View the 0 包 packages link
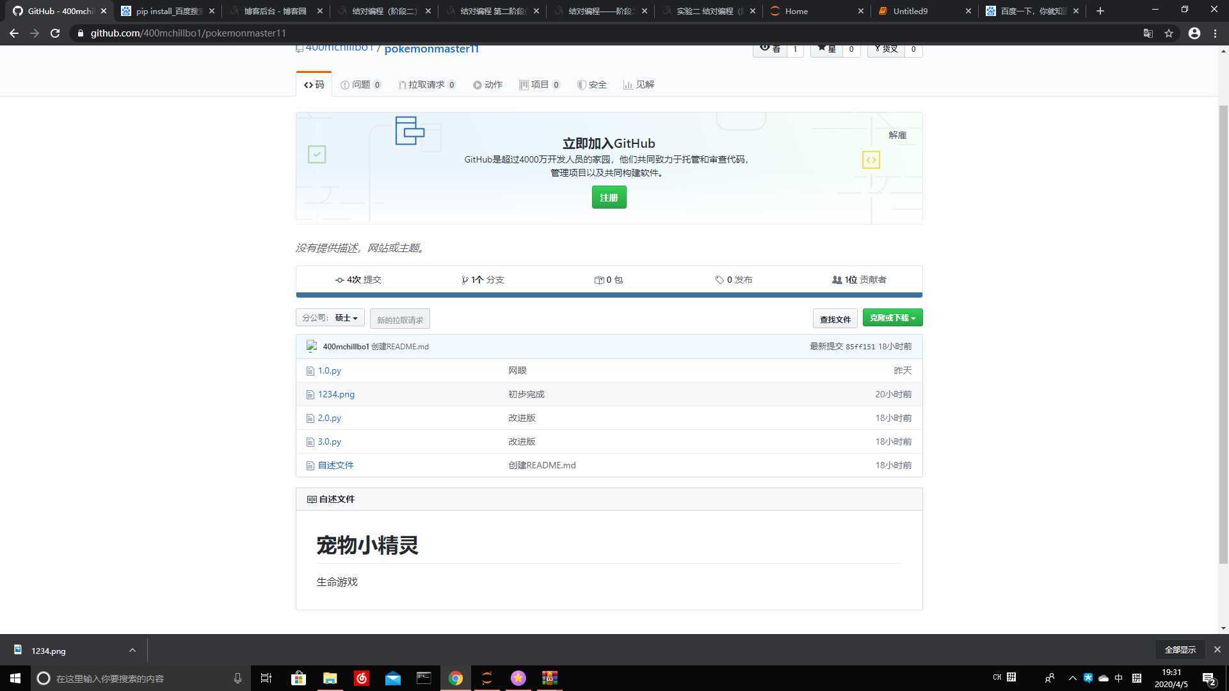 point(609,280)
